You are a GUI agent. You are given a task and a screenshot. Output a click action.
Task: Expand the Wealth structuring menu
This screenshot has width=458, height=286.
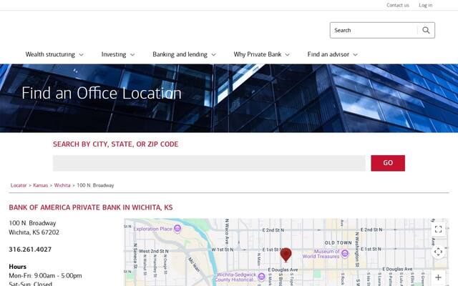[x=54, y=54]
